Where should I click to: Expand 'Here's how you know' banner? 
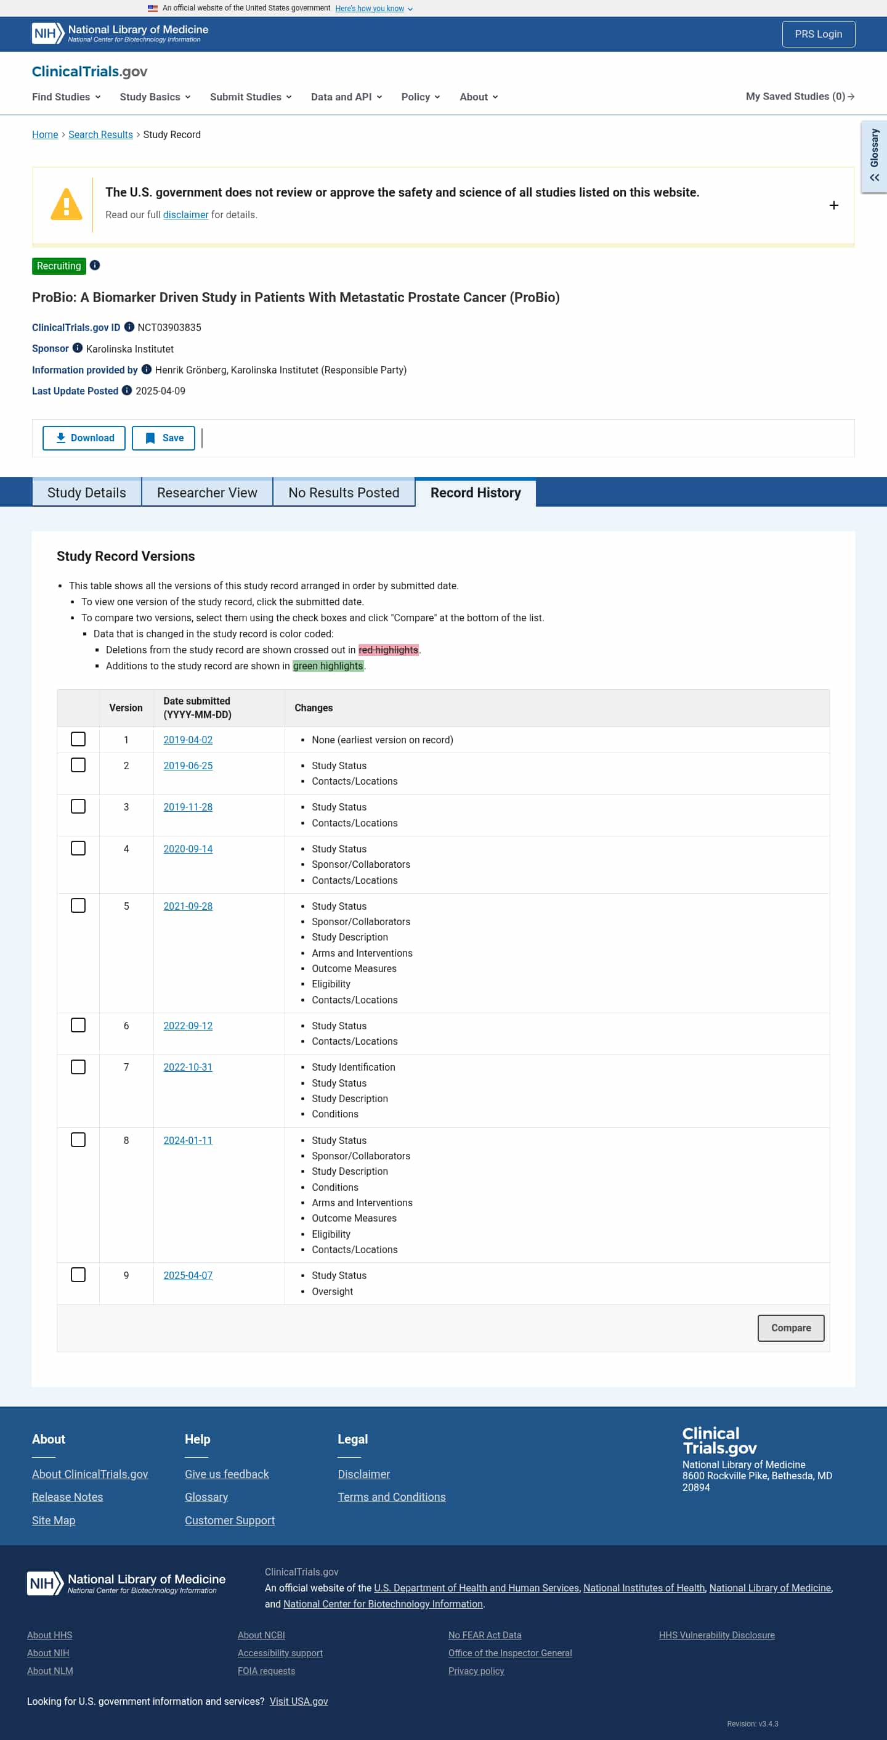pos(374,8)
